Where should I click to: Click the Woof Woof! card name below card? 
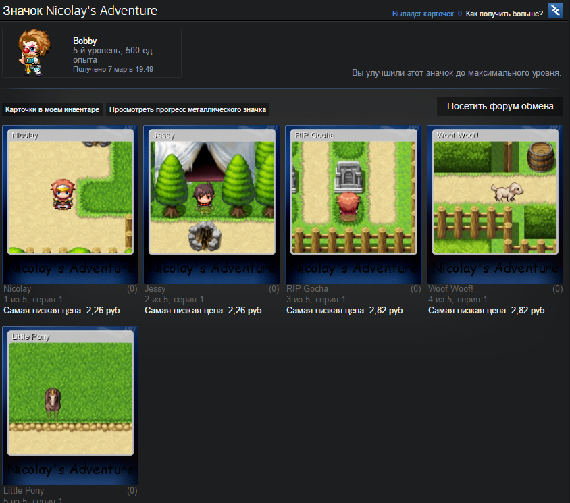click(450, 289)
